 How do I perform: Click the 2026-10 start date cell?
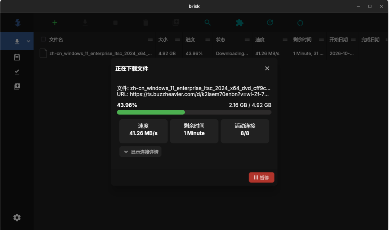341,53
